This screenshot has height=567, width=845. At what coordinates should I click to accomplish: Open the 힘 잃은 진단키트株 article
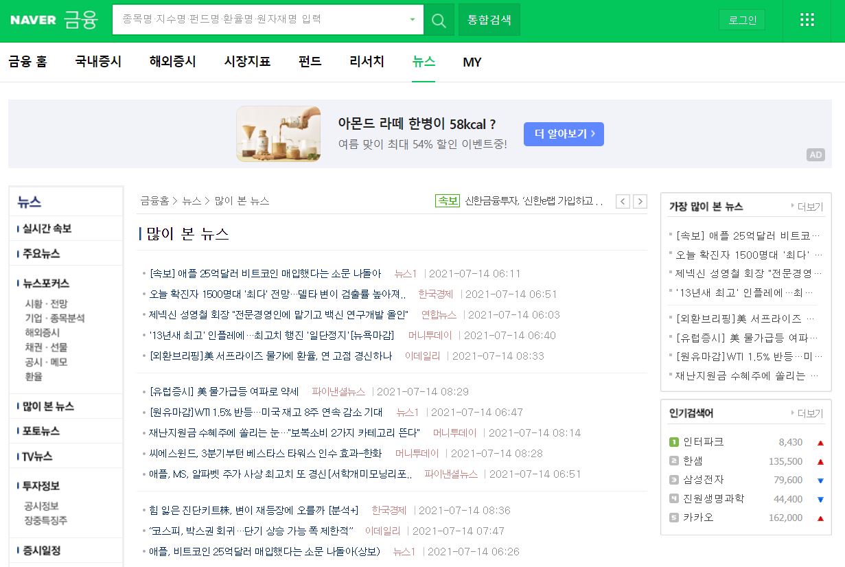click(x=254, y=511)
